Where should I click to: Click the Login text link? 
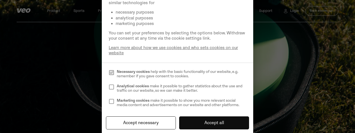294,11
